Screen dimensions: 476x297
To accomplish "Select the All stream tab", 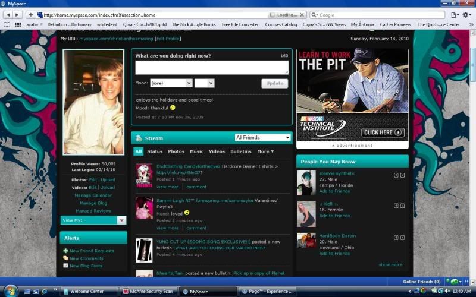I will [x=139, y=151].
